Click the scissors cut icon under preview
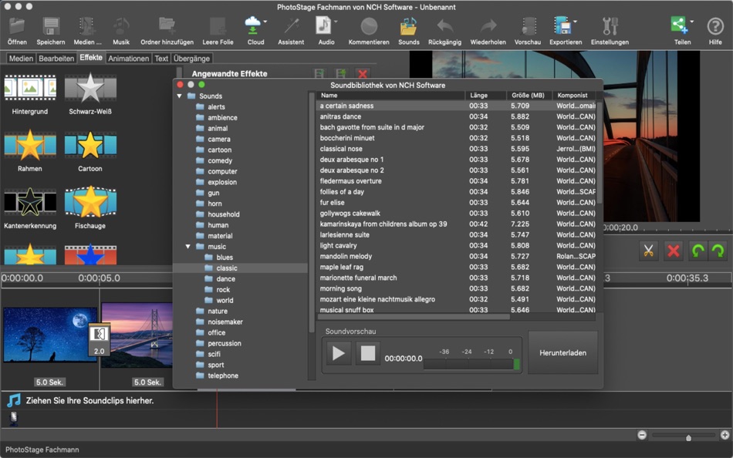The width and height of the screenshot is (733, 458). pos(648,251)
